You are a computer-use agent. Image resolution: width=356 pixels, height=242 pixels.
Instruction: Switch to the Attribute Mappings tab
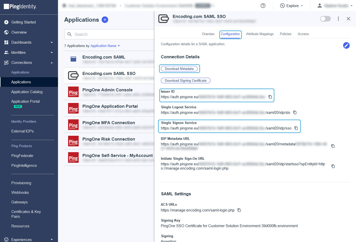pos(260,34)
